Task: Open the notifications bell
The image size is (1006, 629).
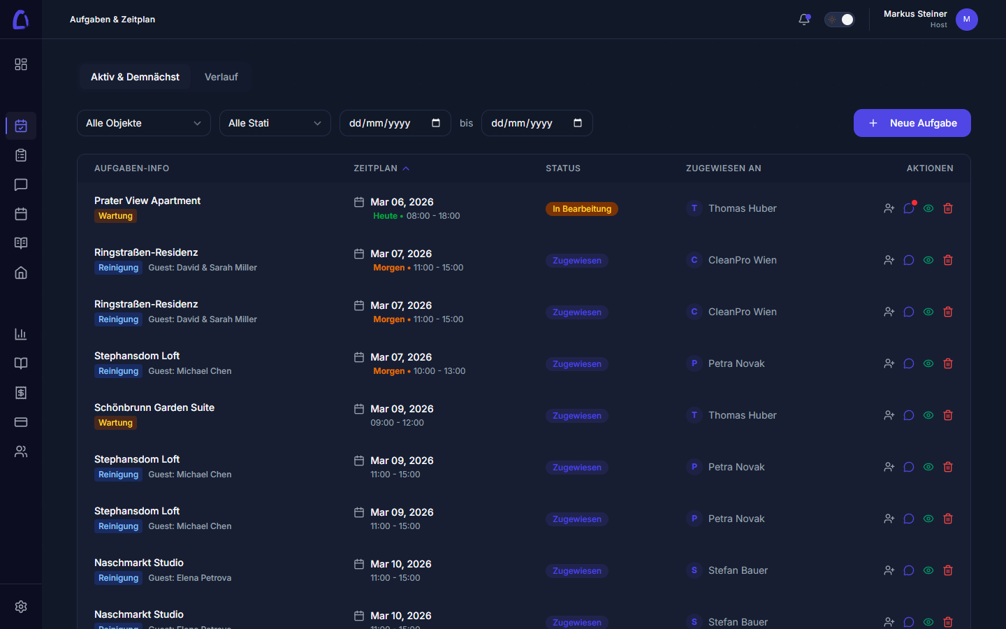Action: point(804,20)
